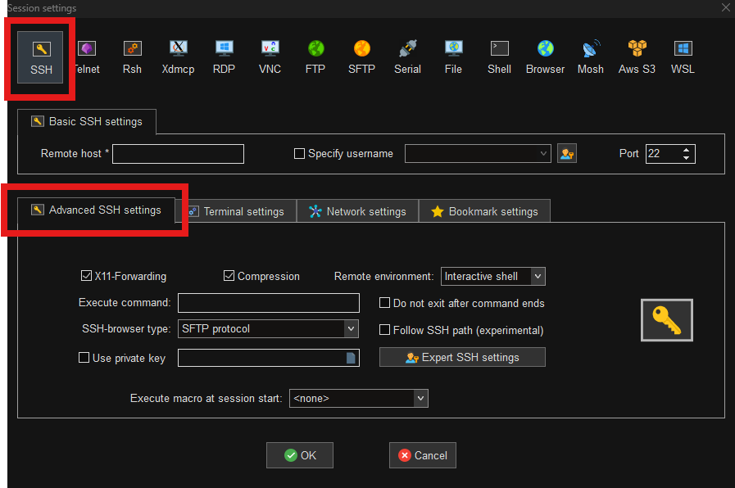The height and width of the screenshot is (488, 735).
Task: Open Remote environment Interactive shell dropdown
Action: point(538,276)
